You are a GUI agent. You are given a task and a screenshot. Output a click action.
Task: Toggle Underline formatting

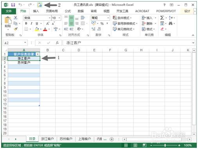(x=37, y=23)
